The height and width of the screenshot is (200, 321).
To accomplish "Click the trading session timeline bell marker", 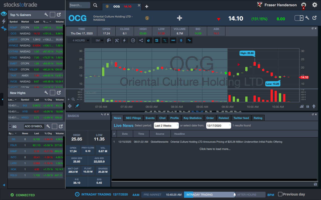I will tap(235, 194).
